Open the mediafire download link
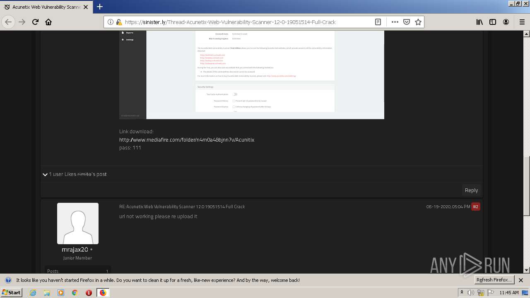Viewport: 530px width, 298px height. 187,140
